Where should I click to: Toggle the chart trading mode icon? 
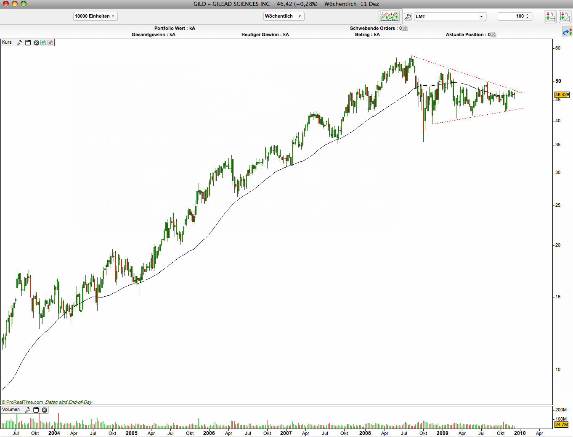[389, 16]
